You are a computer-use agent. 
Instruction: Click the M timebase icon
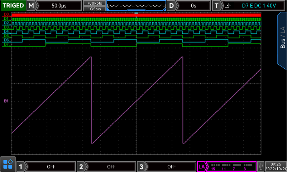click(32, 6)
